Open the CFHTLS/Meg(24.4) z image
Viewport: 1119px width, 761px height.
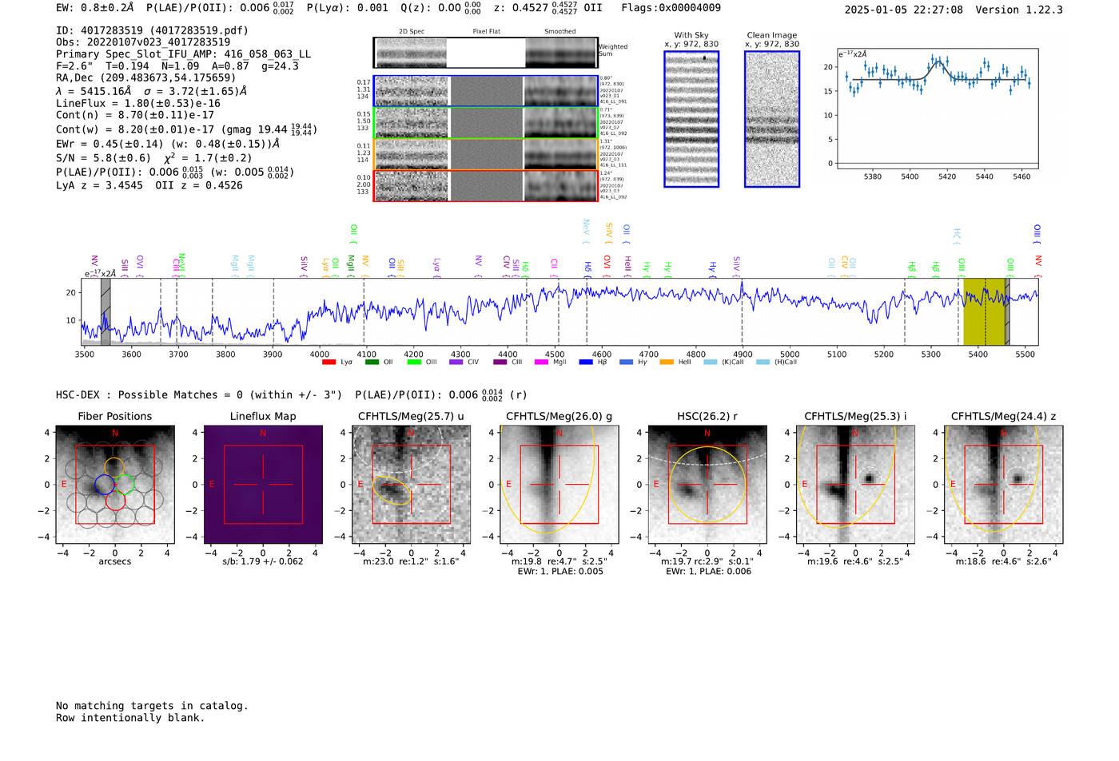1003,485
